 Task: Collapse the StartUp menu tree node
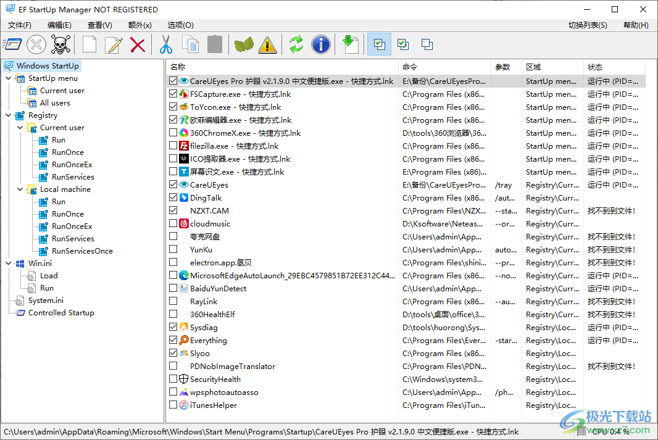click(x=9, y=78)
